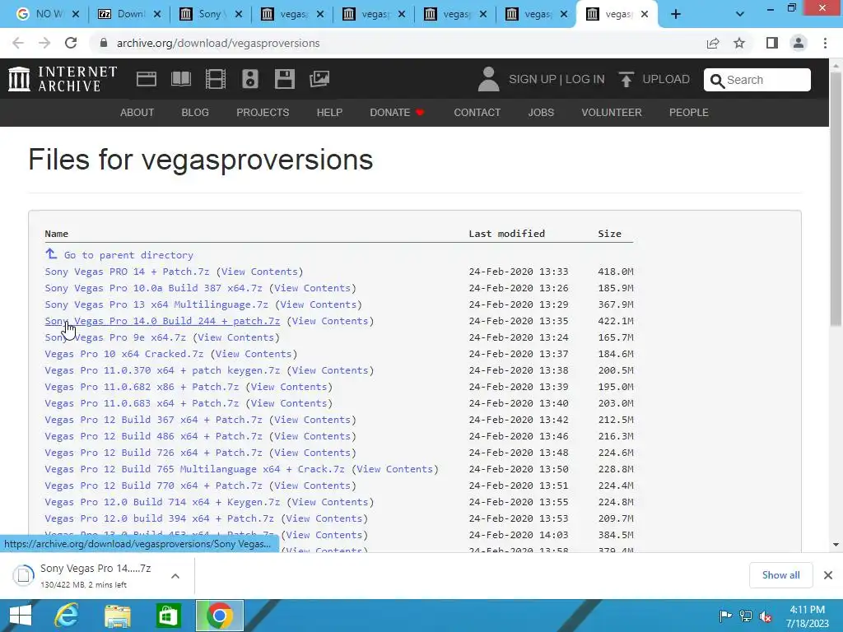
Task: Open the PROJECTS menu item
Action: (x=263, y=112)
